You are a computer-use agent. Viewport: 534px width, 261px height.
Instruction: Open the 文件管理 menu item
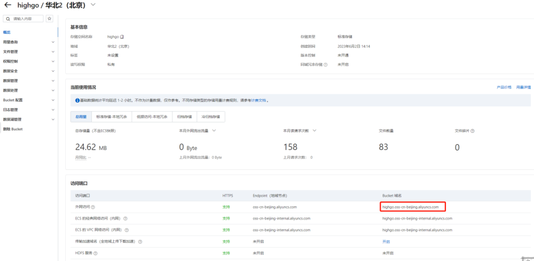coord(10,52)
